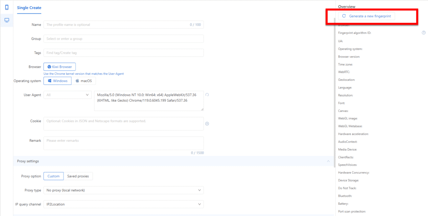428x216 pixels.
Task: Select Kiwi Browser option
Action: click(x=59, y=67)
